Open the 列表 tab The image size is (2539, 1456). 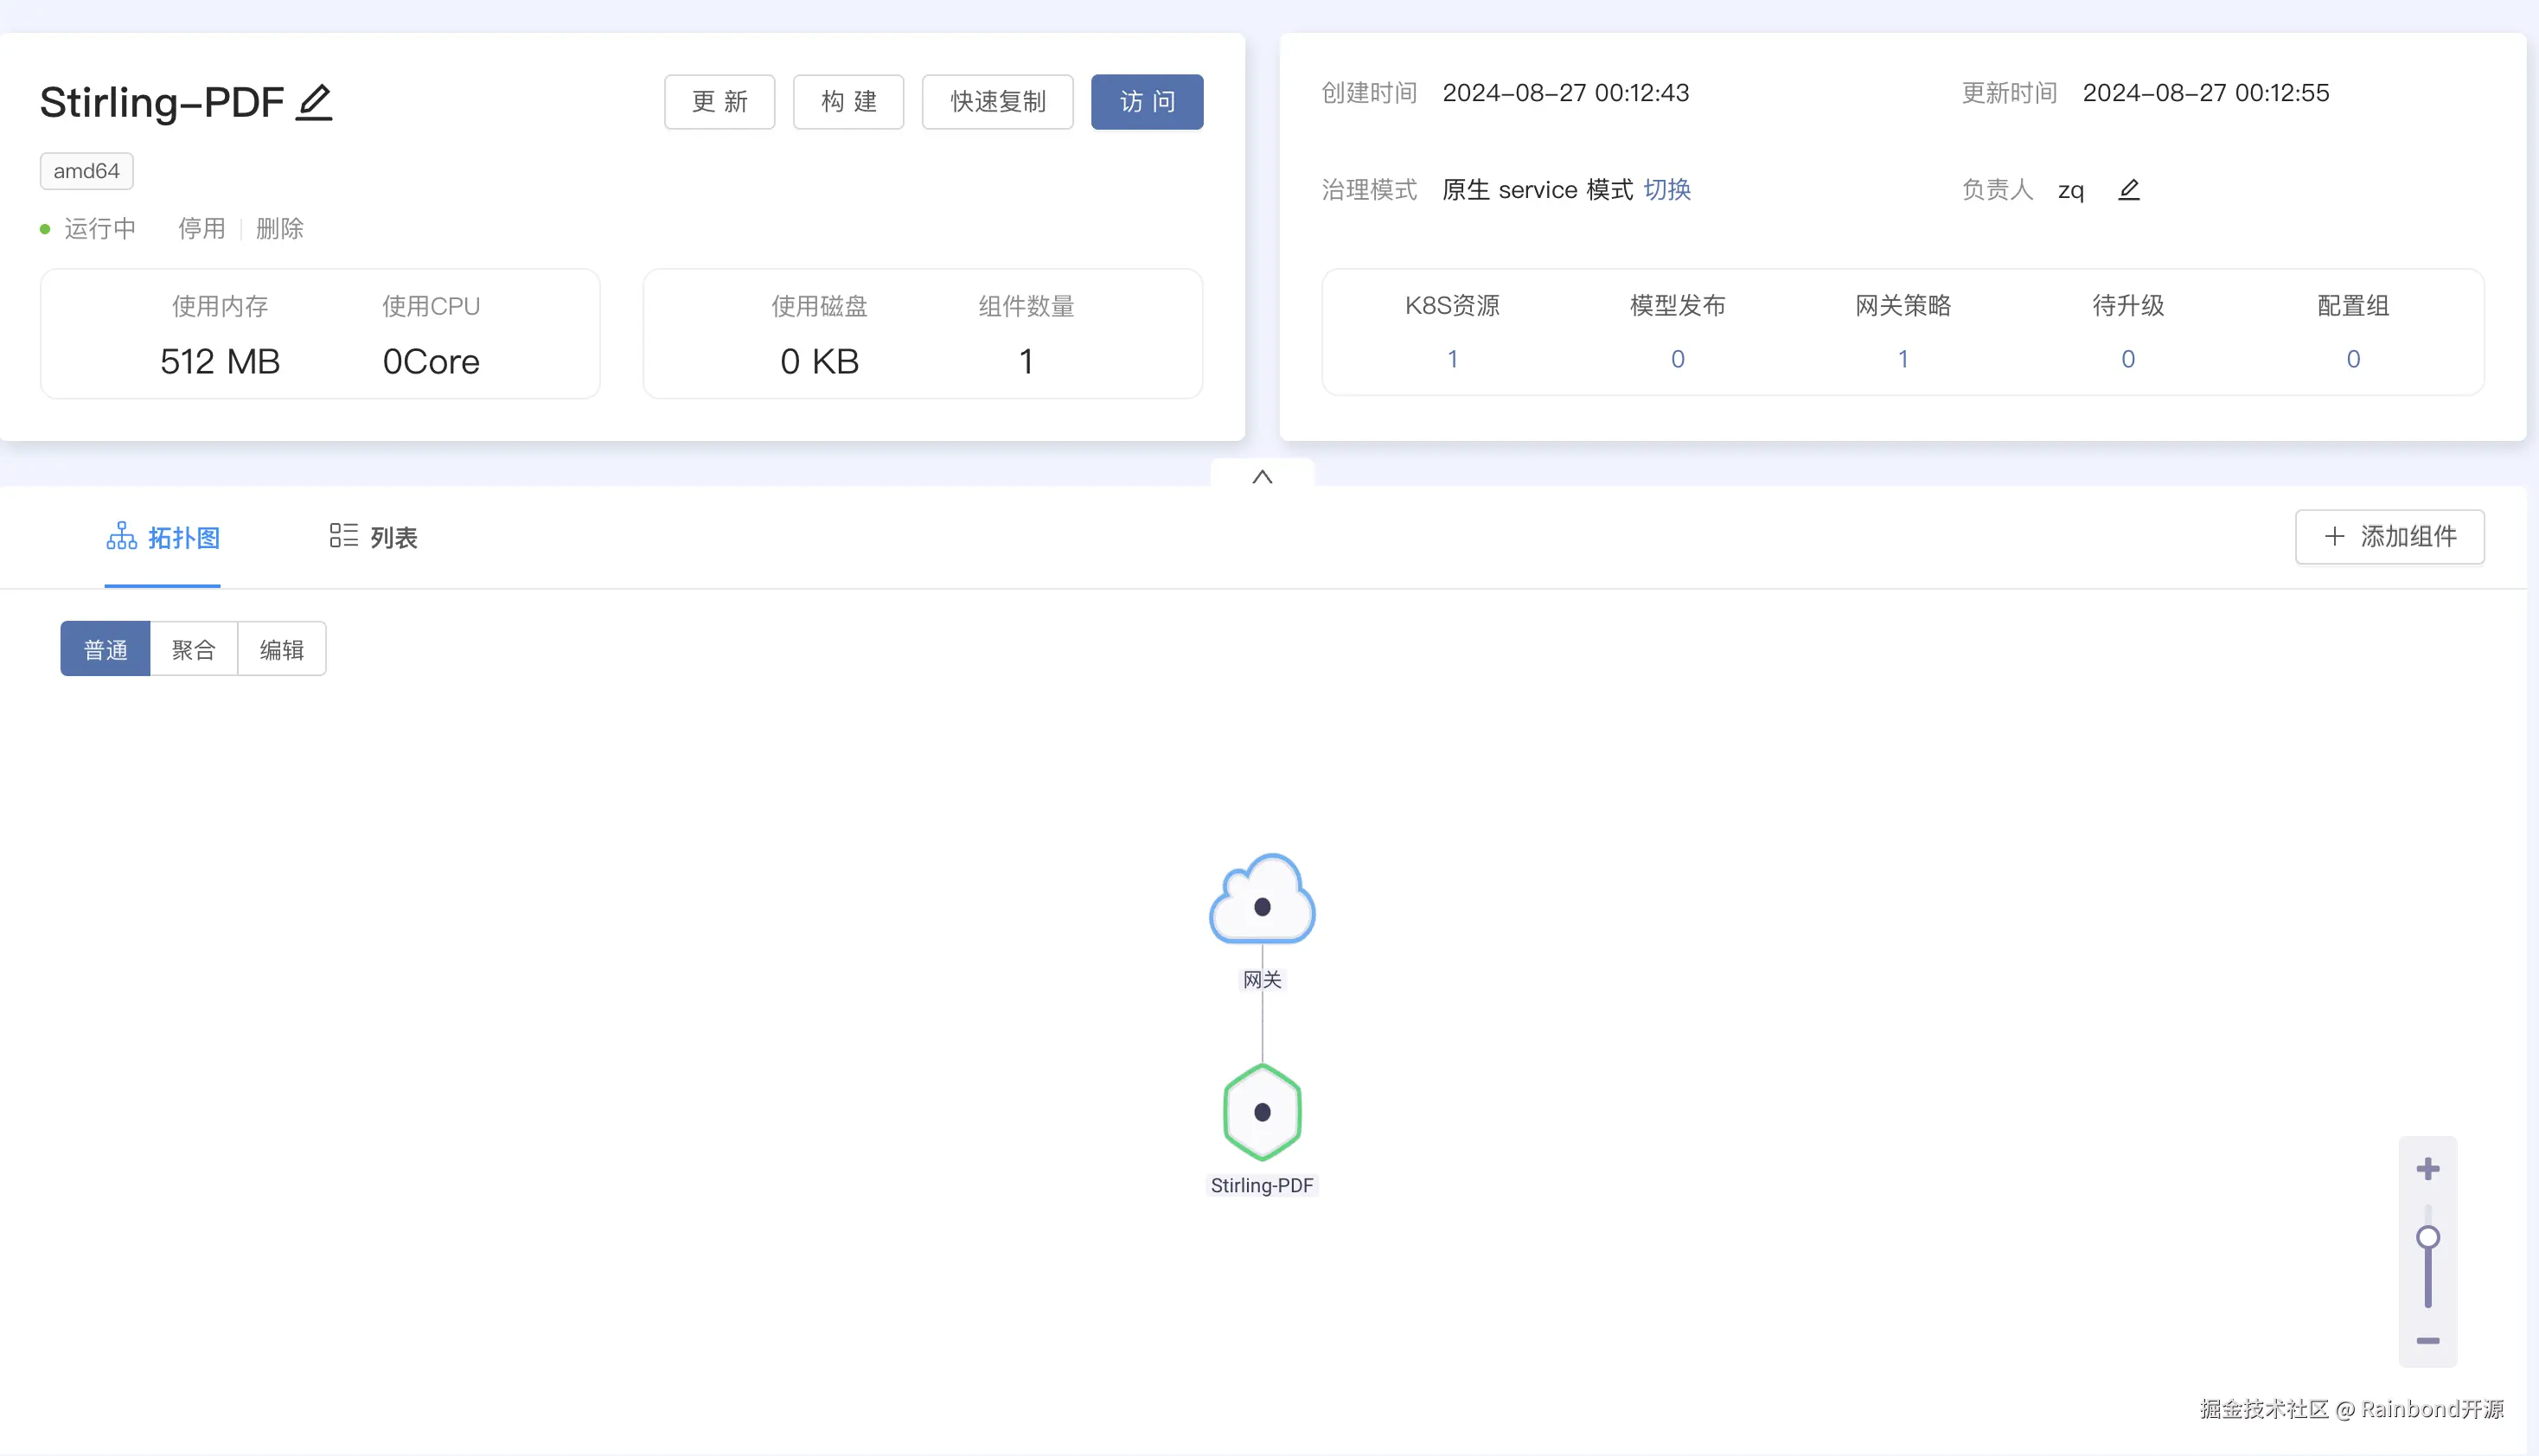[393, 538]
